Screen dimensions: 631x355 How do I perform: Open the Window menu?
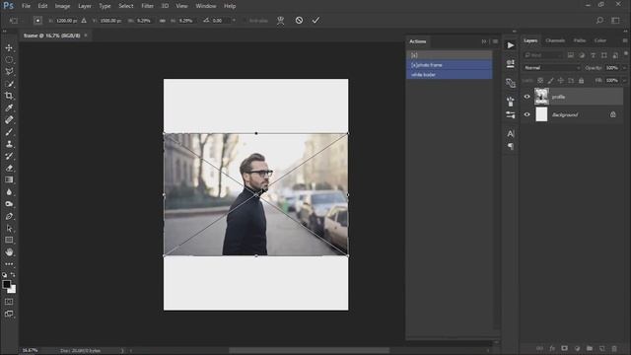pyautogui.click(x=206, y=6)
